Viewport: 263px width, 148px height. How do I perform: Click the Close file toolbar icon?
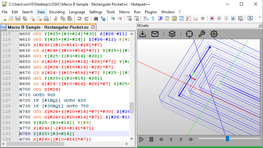pos(32,18)
